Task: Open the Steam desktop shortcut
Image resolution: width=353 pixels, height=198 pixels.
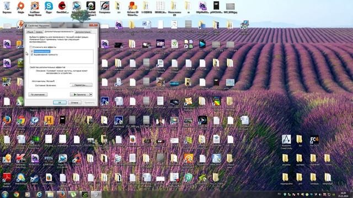Action: (35, 179)
